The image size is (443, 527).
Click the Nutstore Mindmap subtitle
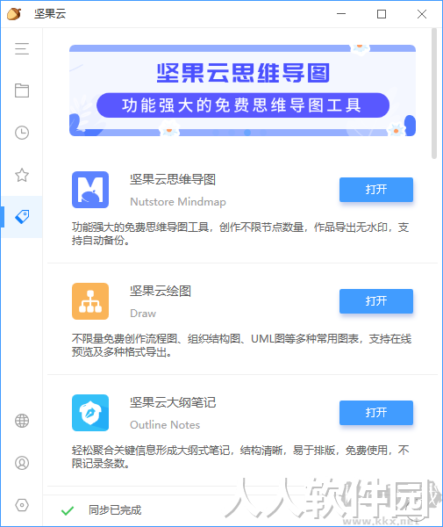tap(178, 202)
